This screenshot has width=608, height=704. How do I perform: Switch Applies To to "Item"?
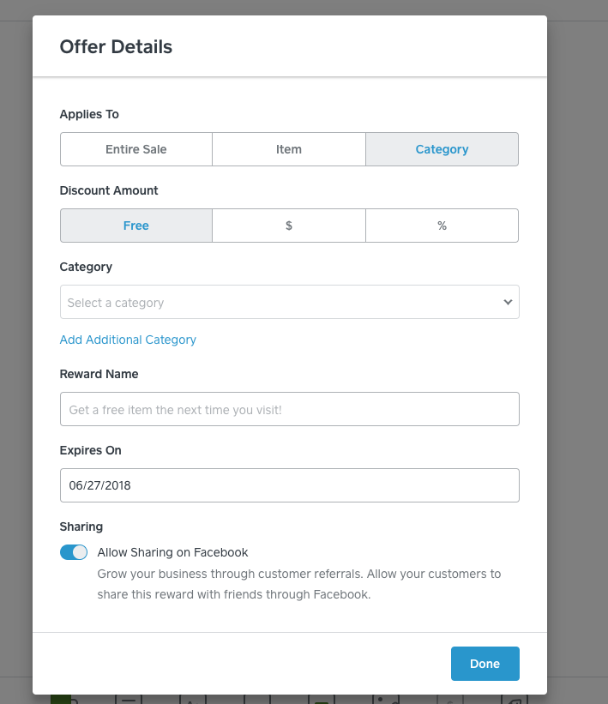click(x=289, y=148)
